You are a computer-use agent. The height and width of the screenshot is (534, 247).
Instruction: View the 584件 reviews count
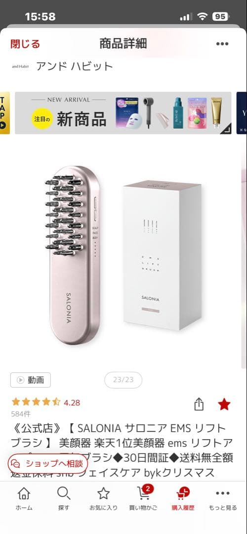coord(21,414)
